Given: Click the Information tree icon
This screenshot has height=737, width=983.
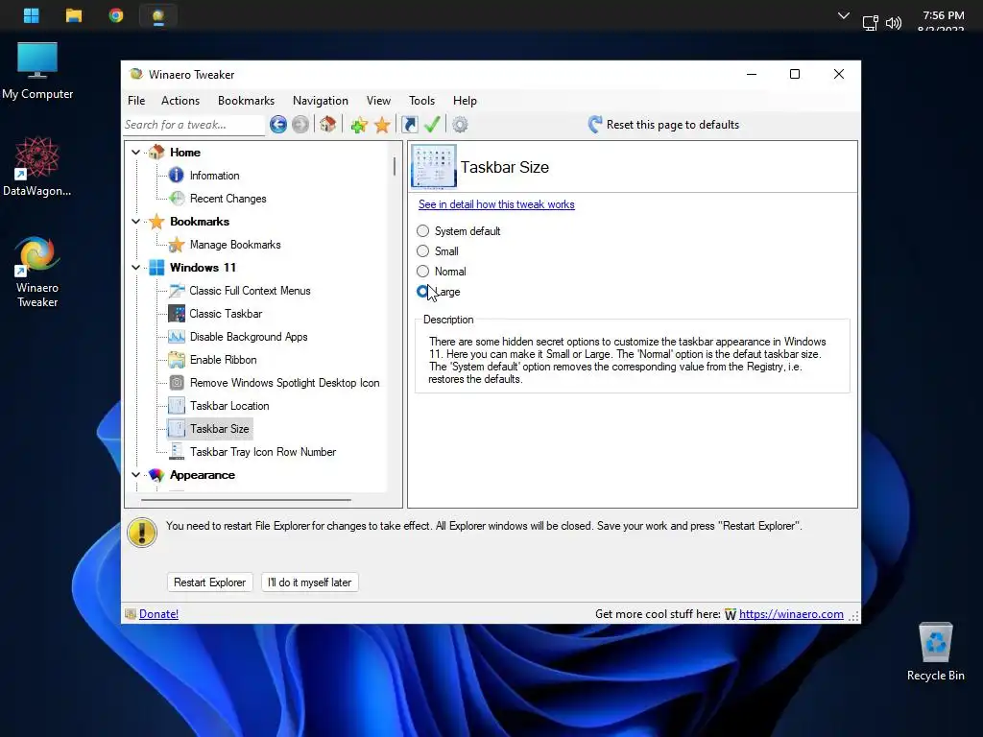Looking at the screenshot, I should tap(177, 176).
